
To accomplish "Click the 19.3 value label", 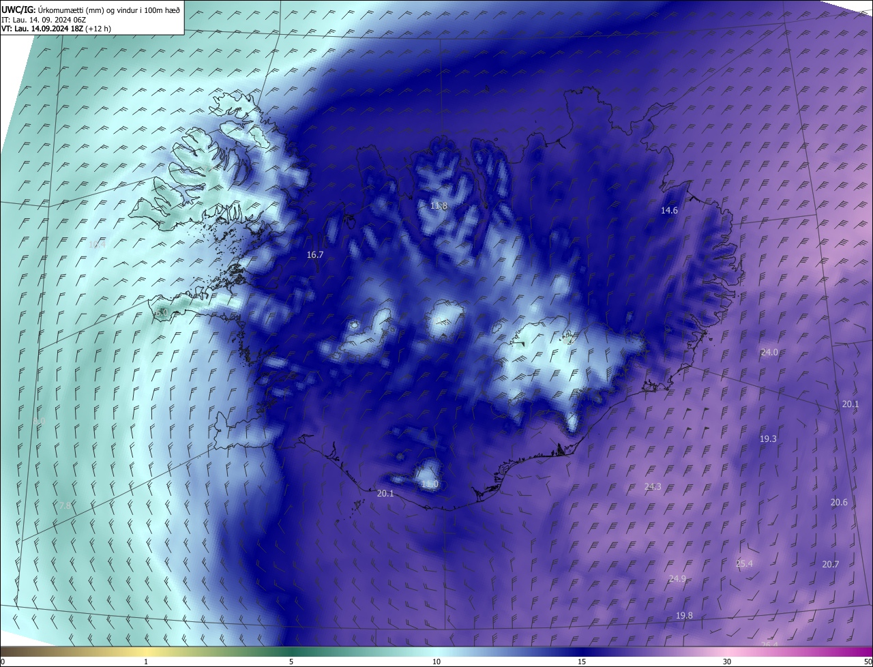I will coord(768,439).
